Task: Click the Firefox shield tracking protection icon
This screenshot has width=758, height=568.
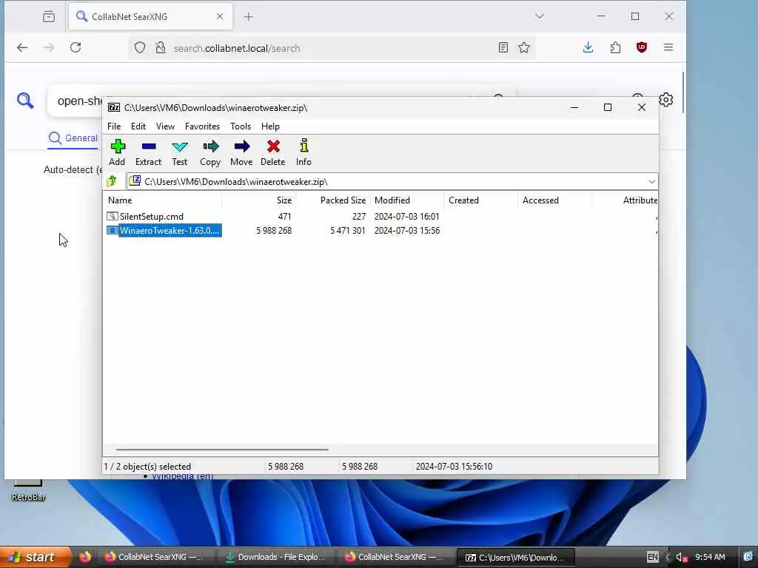Action: 140,47
